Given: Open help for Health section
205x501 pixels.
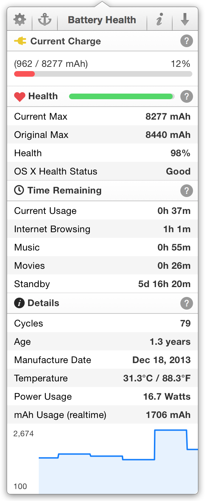Looking at the screenshot, I should click(187, 96).
